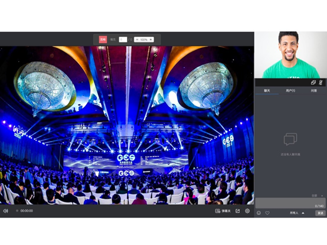Click the 0 / 140 character counter

[x=319, y=206]
